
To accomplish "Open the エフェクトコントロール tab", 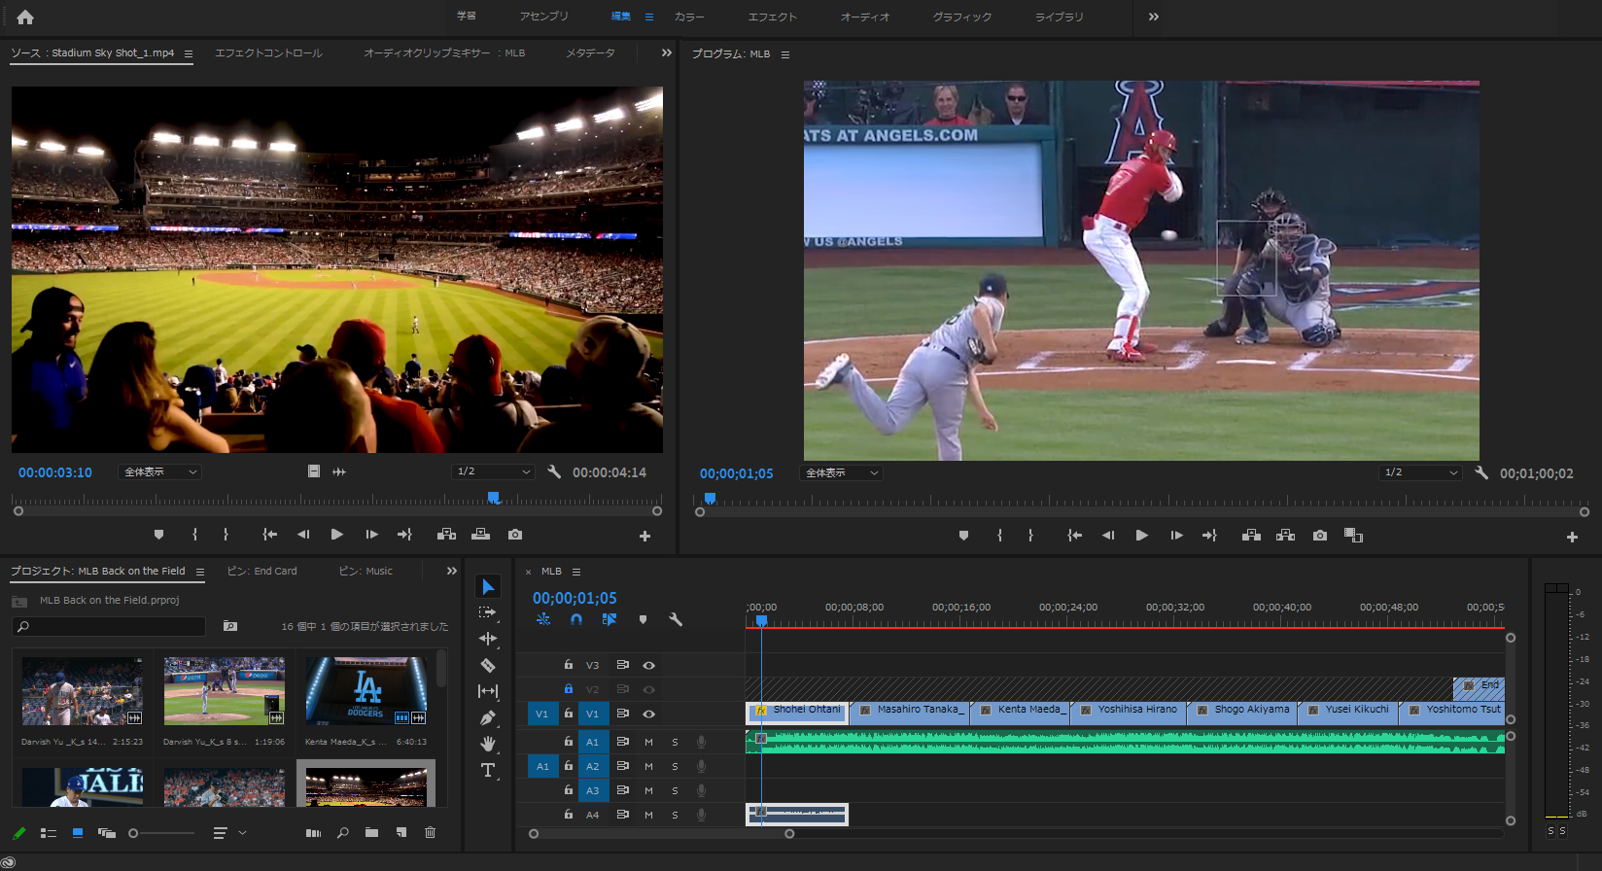I will click(x=268, y=53).
